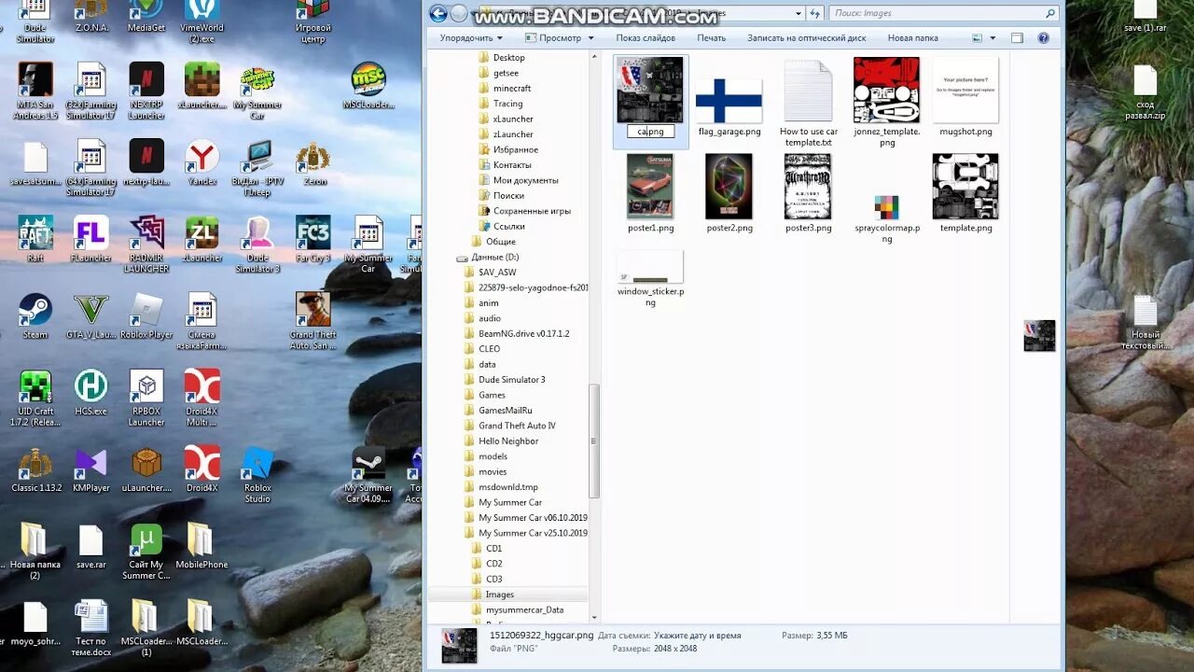Change the icon view layout button
1194x672 pixels.
pos(977,38)
